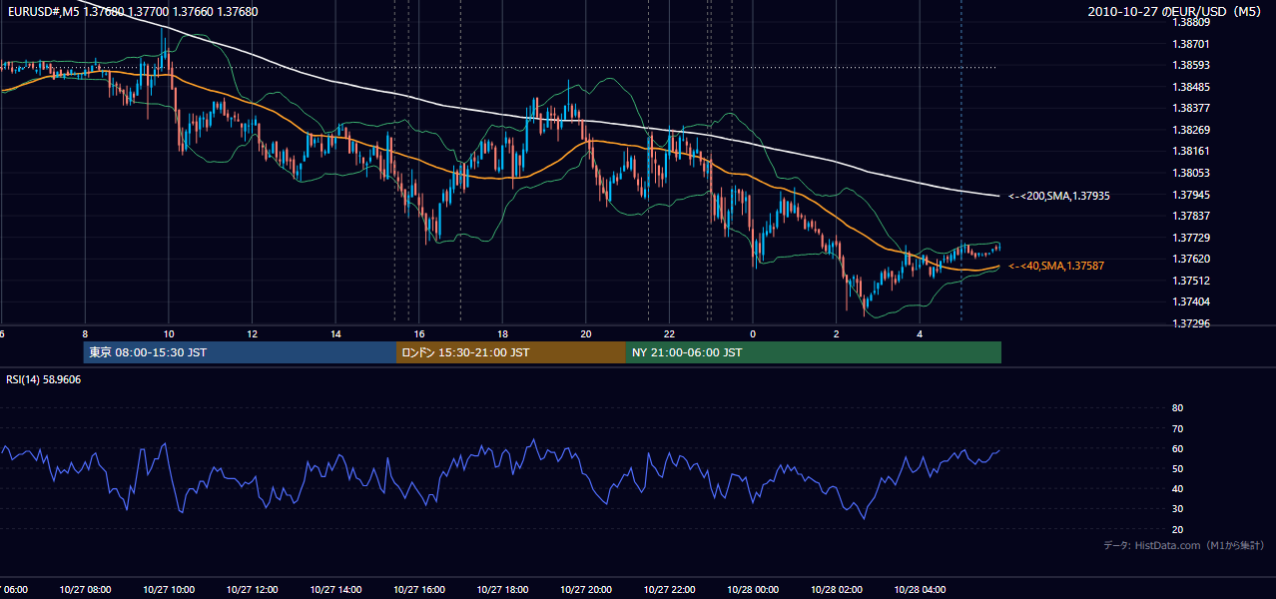The height and width of the screenshot is (599, 1276).
Task: Click price level 1.38161 on the axis
Action: pyautogui.click(x=1189, y=151)
